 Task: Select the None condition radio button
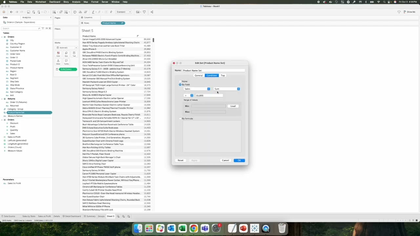coord(180,81)
